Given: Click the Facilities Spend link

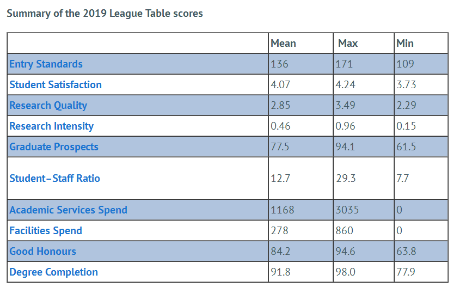Looking at the screenshot, I should 46,231.
